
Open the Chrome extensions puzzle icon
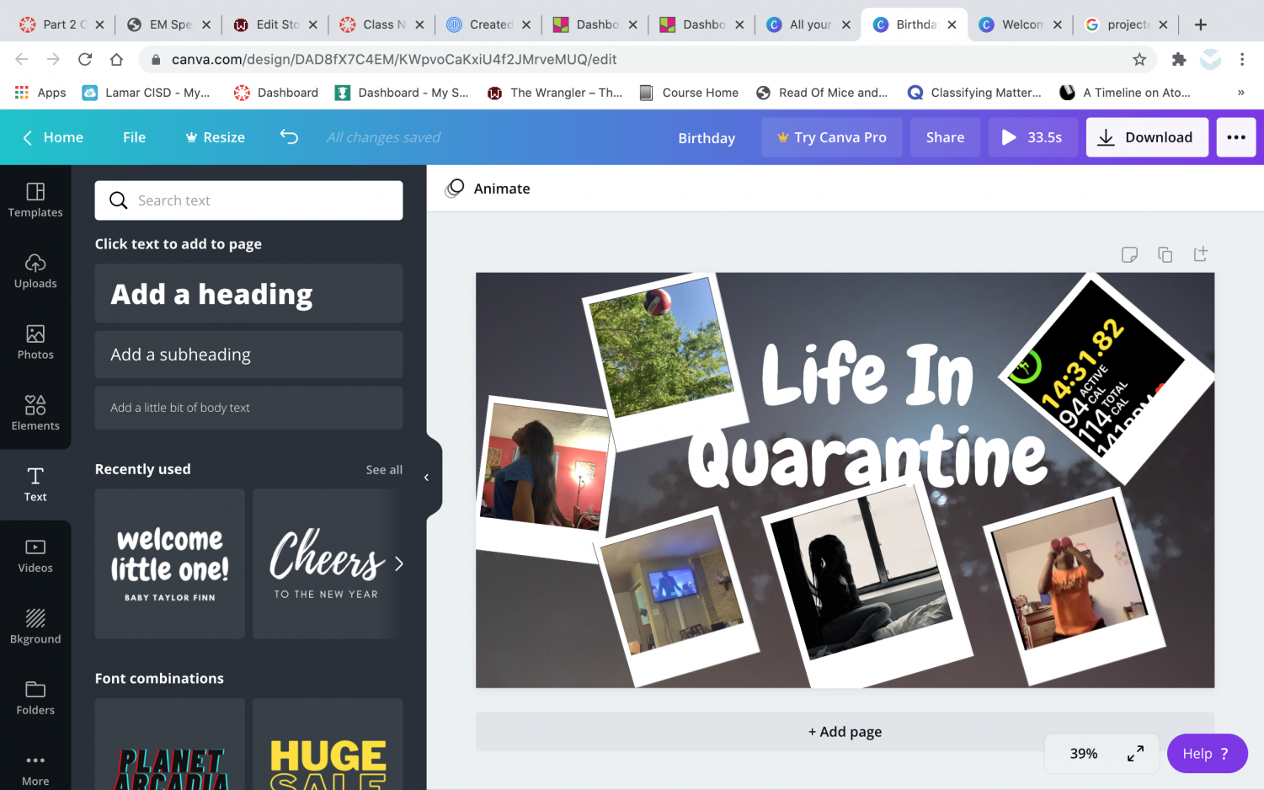(1179, 59)
